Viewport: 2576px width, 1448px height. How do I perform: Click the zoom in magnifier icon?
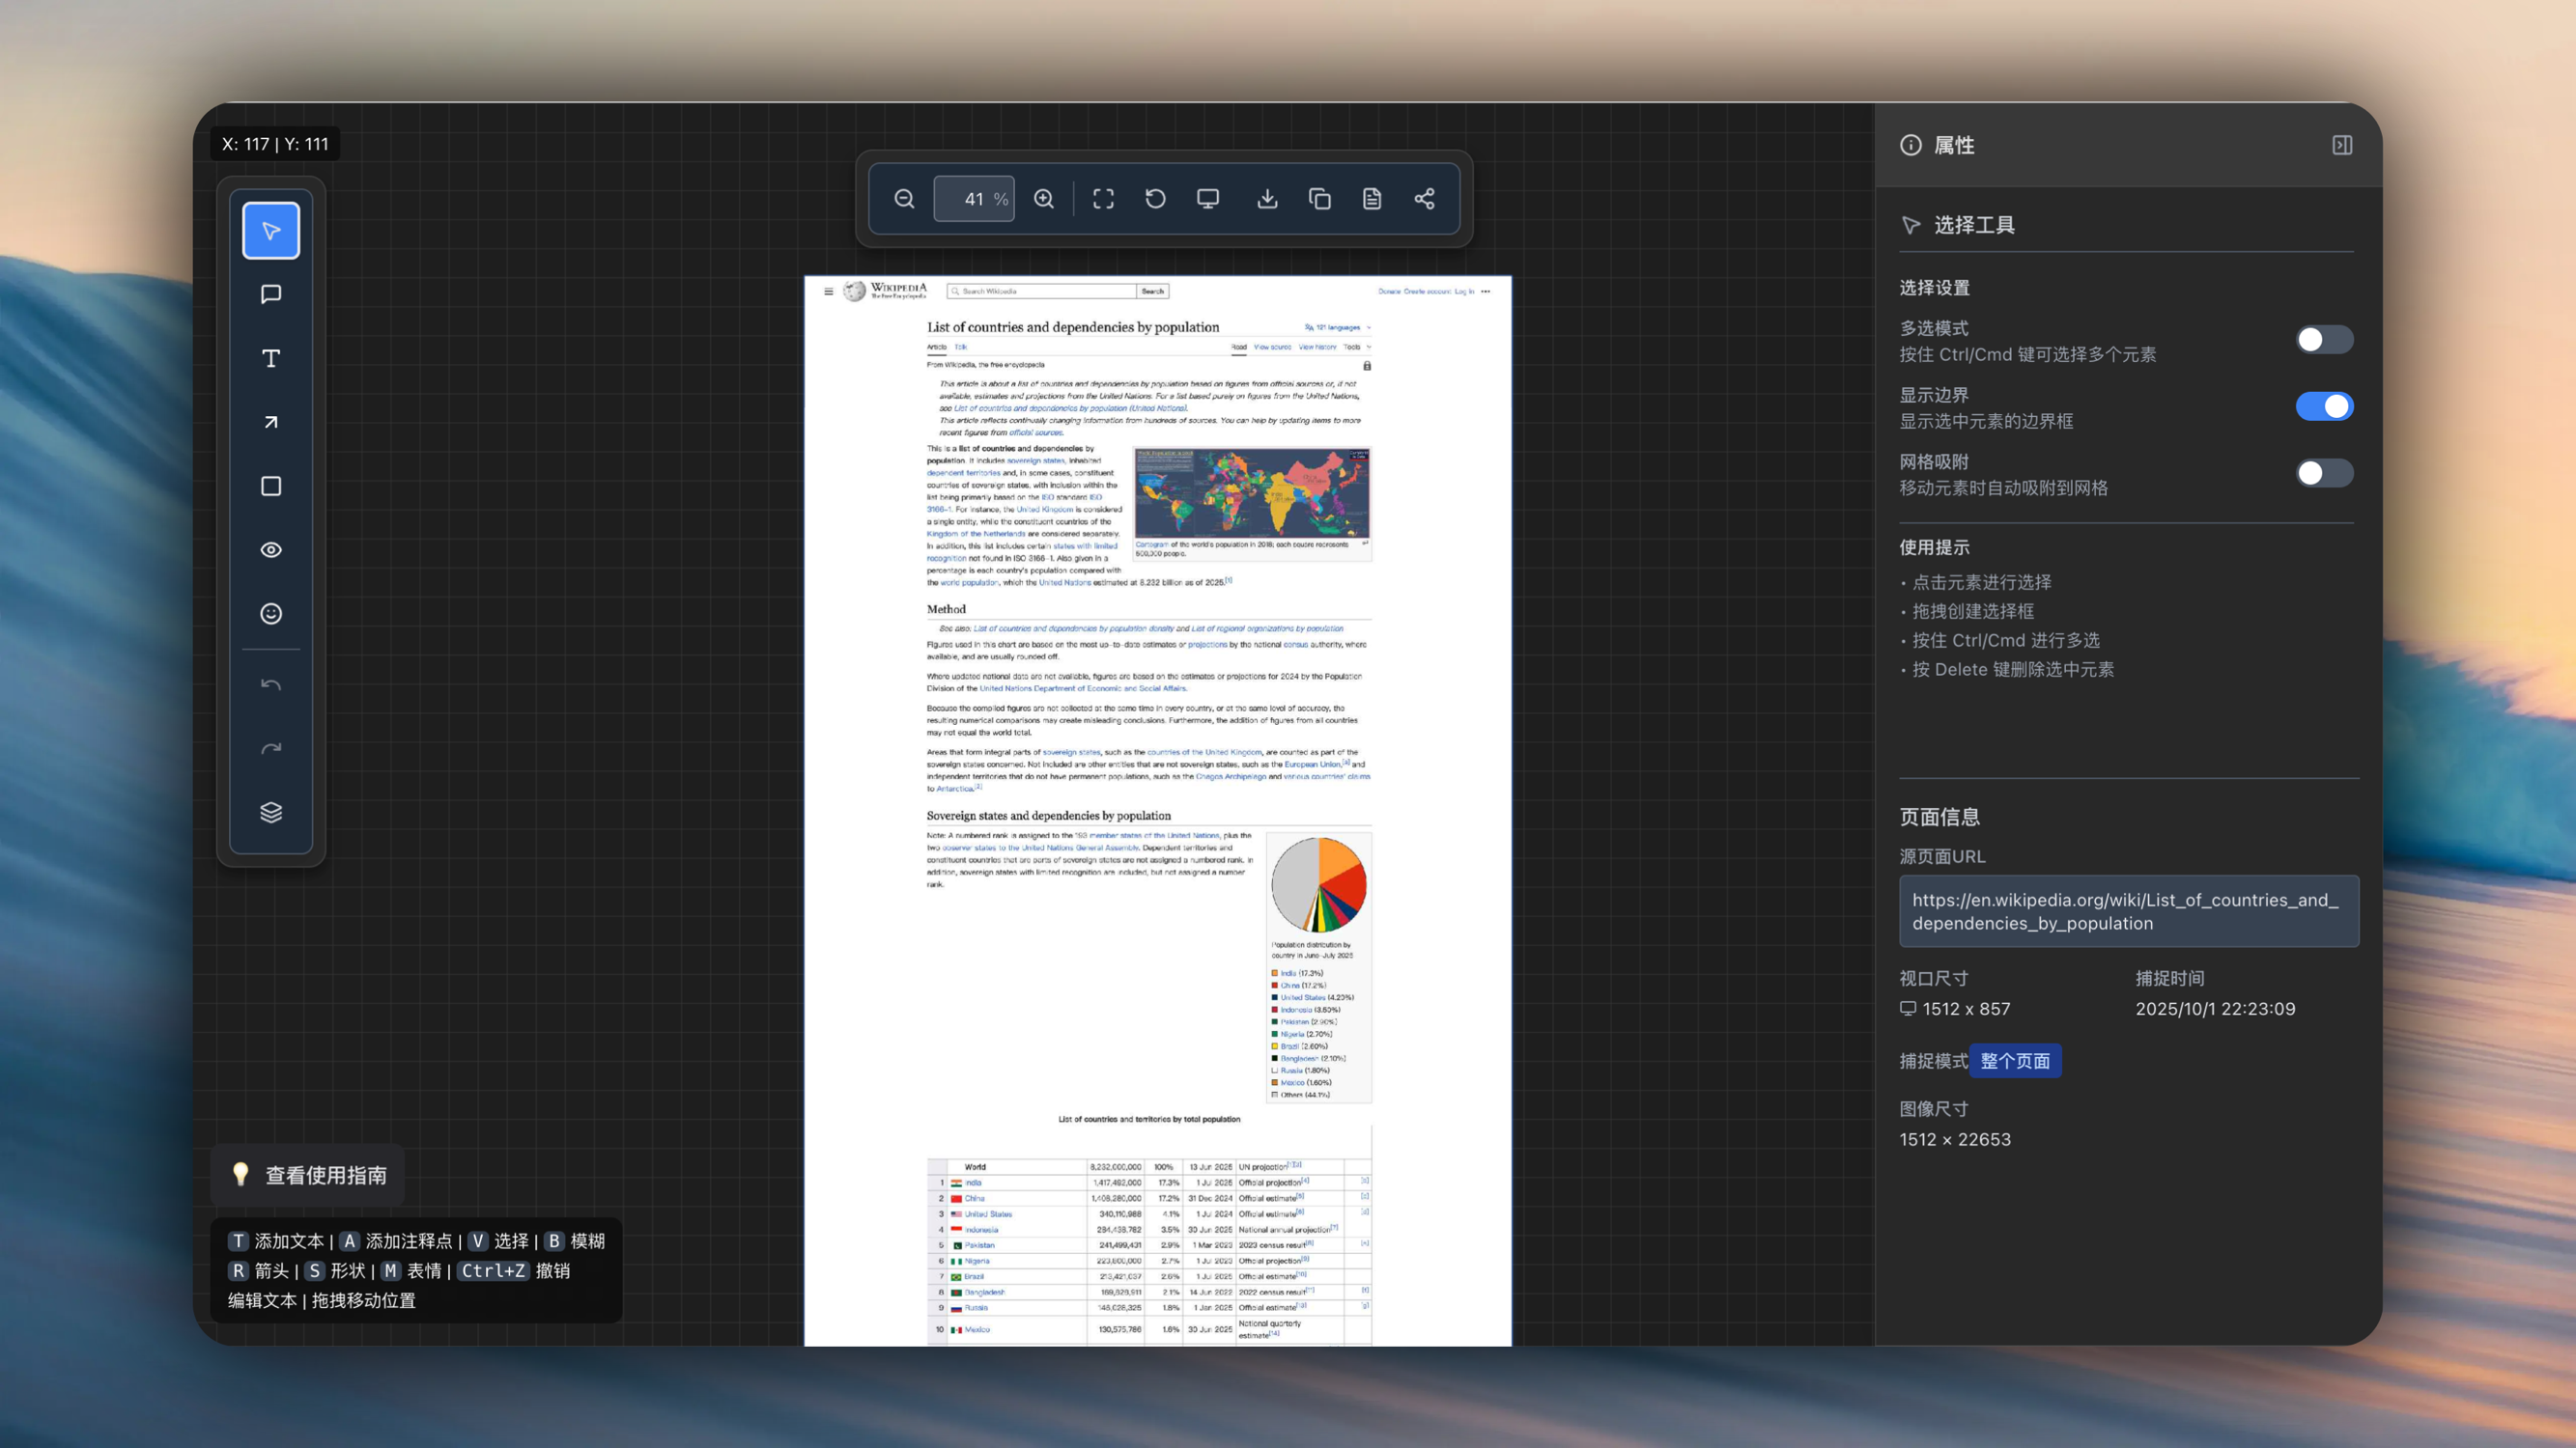[x=1044, y=199]
